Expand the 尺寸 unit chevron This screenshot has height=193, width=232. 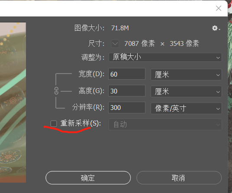pyautogui.click(x=115, y=44)
